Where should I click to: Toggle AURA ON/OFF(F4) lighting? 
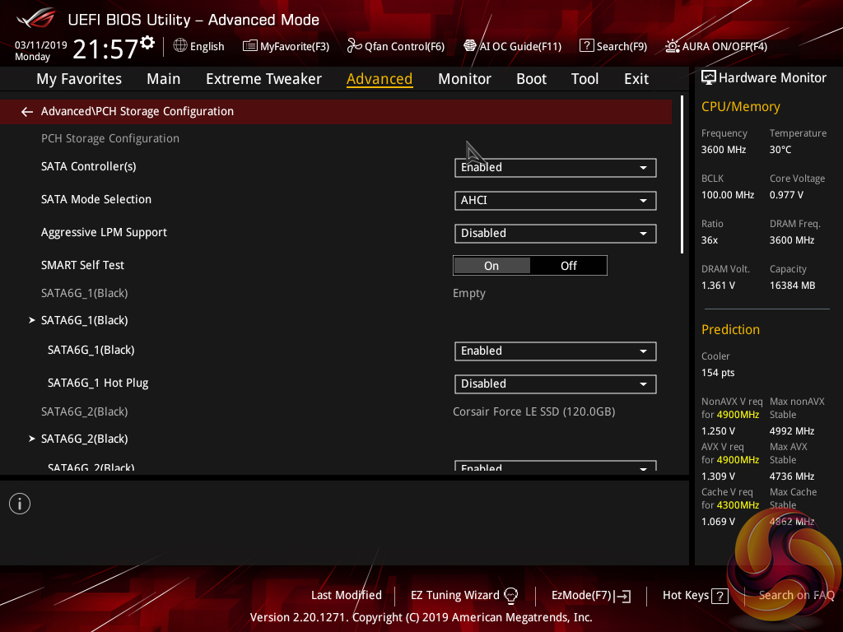715,46
